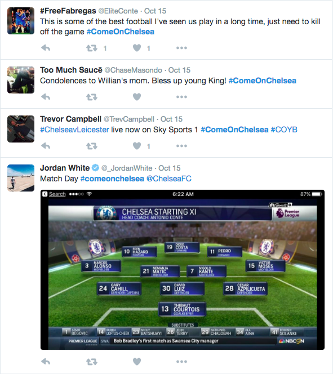
Task: Like Too Much Sauce's condolences tweet
Action: [x=137, y=97]
